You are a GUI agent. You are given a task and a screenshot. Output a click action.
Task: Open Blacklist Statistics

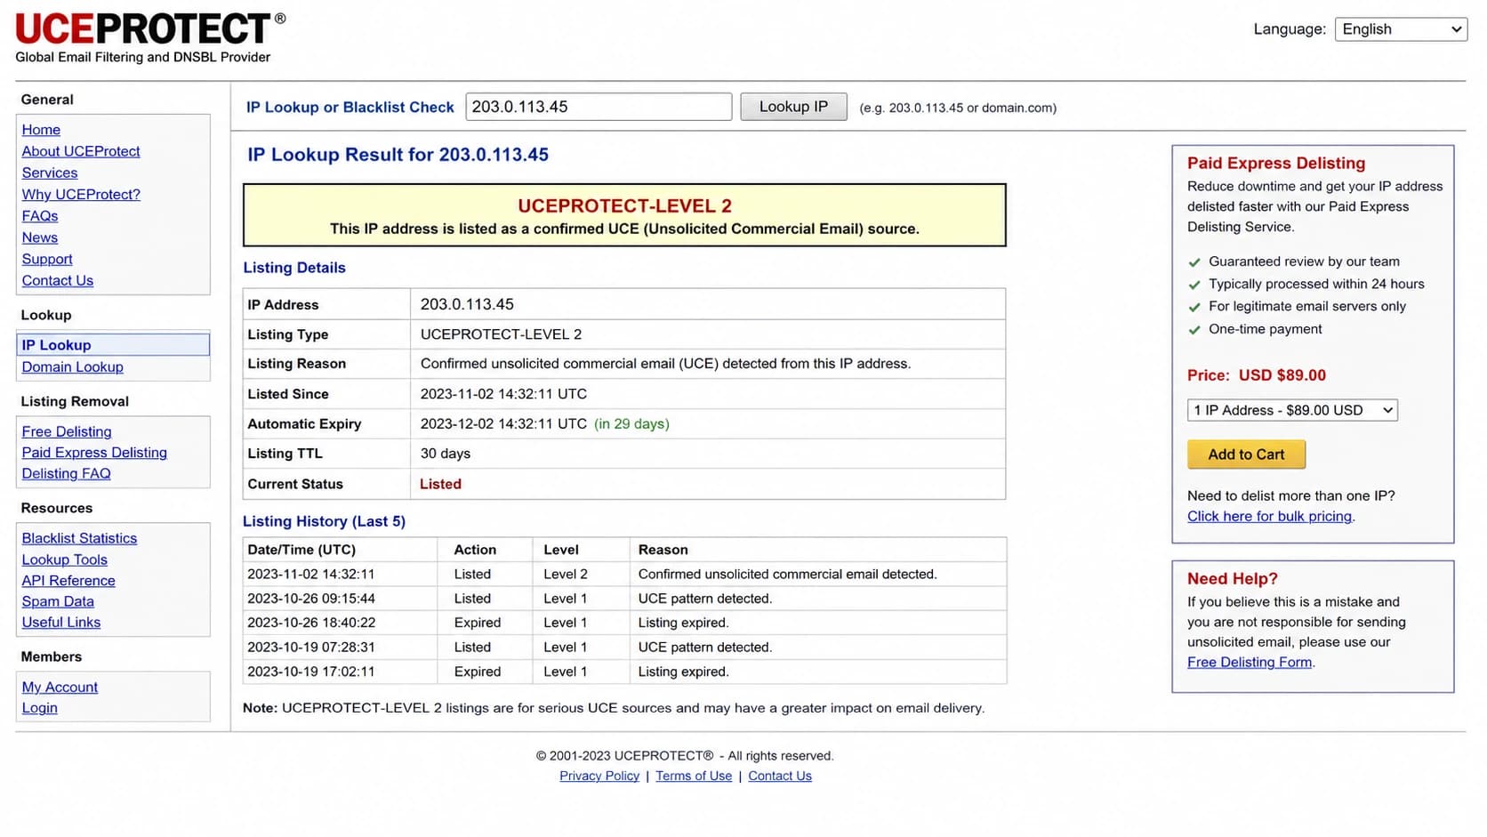(79, 538)
